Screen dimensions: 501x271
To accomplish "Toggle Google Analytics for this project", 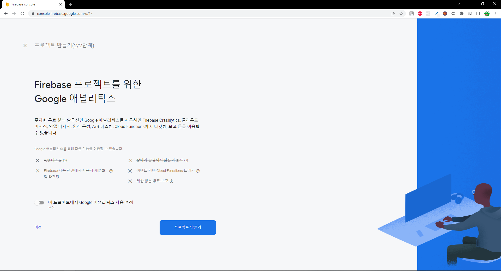I will (x=39, y=203).
